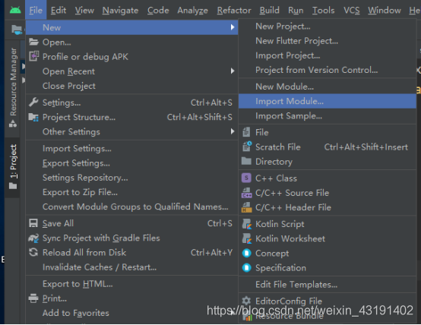Click the C++ Class icon

point(246,178)
